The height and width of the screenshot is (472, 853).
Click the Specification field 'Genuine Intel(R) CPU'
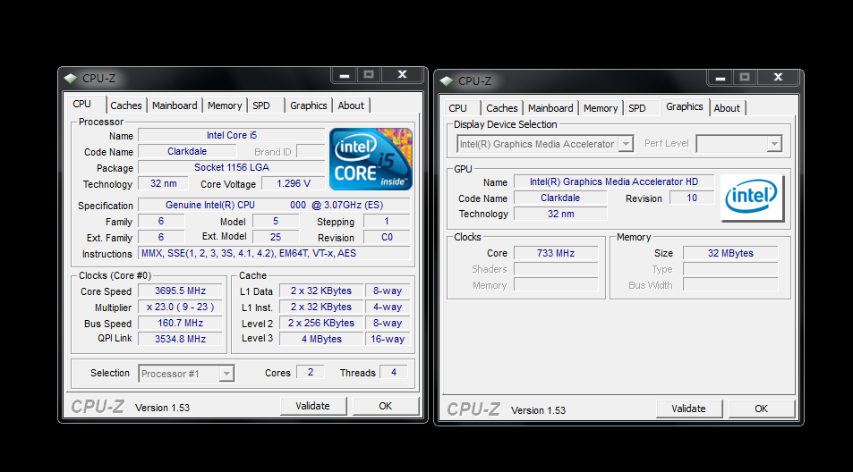coord(274,205)
